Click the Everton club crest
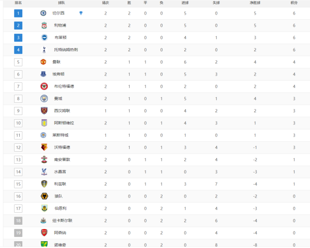The height and width of the screenshot is (248, 310). point(44,74)
